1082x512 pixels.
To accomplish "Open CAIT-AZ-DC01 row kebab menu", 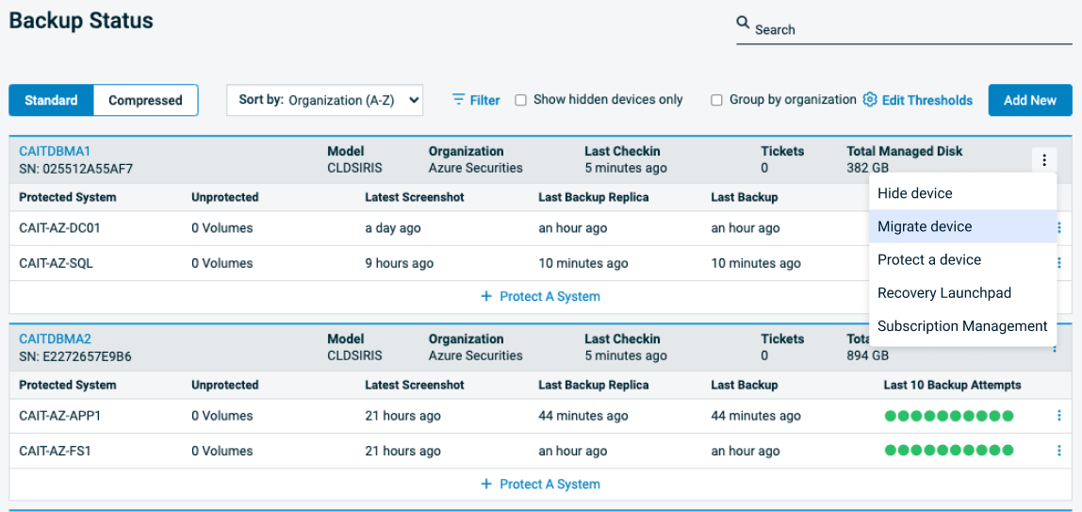I will pos(1058,227).
